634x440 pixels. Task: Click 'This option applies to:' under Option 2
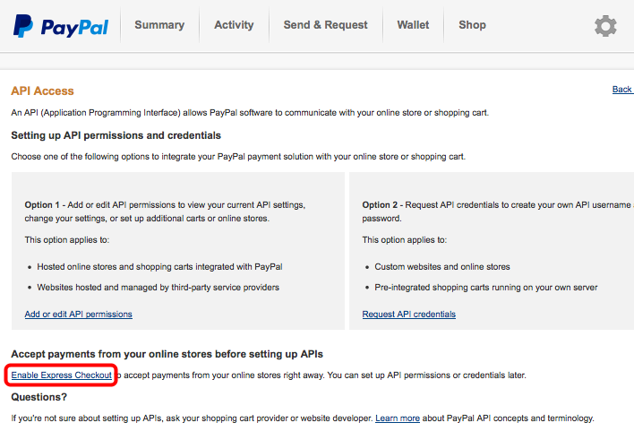point(405,240)
